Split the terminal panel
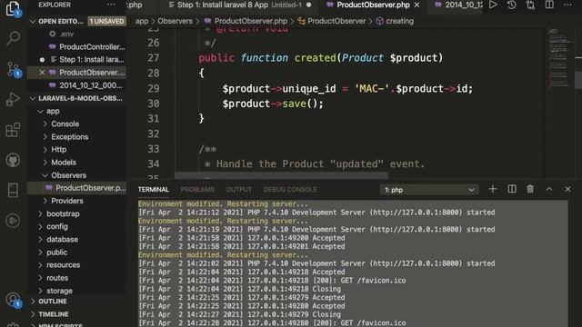 [x=512, y=189]
